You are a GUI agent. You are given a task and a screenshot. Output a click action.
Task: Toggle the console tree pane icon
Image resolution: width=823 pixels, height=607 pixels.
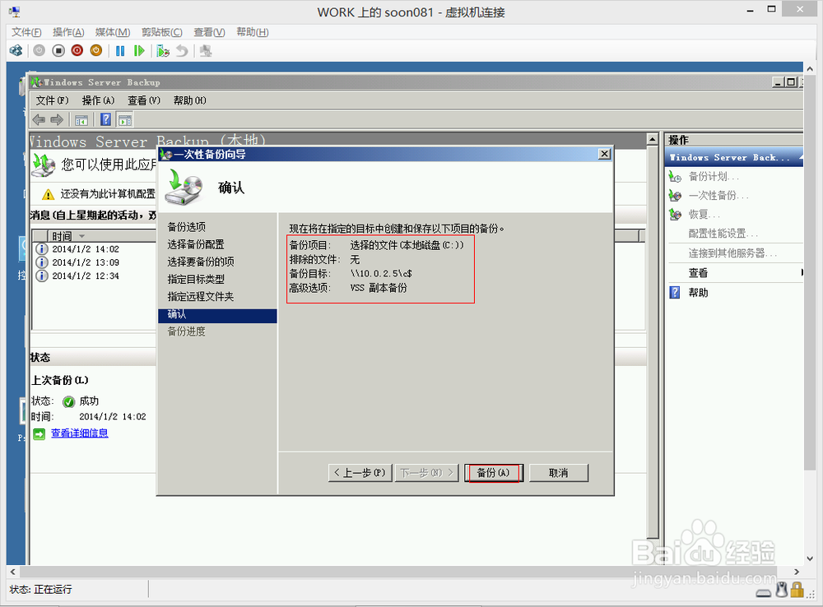tap(81, 120)
